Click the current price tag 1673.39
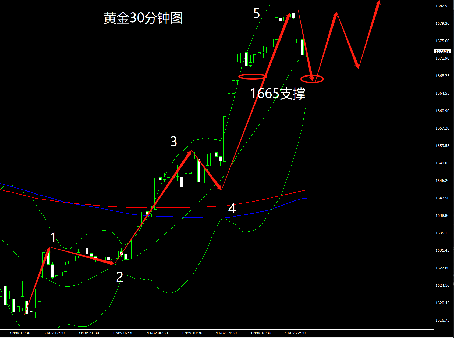 (x=442, y=51)
